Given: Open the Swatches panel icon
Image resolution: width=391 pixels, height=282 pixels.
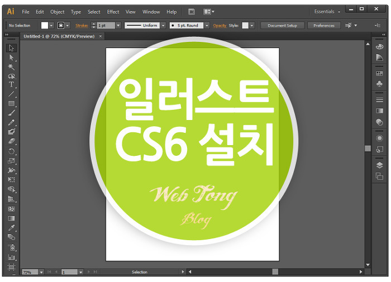Looking at the screenshot, I should (379, 73).
